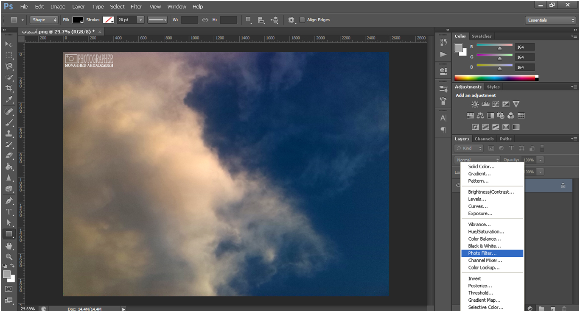Viewport: 580px width, 311px height.
Task: Choose Photo Filter... from adjustment list
Action: tap(492, 253)
